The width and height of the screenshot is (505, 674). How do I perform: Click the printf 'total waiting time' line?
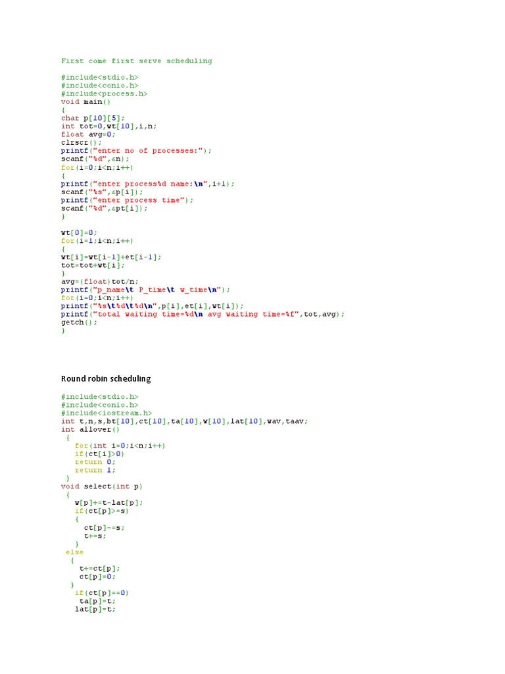pos(203,315)
